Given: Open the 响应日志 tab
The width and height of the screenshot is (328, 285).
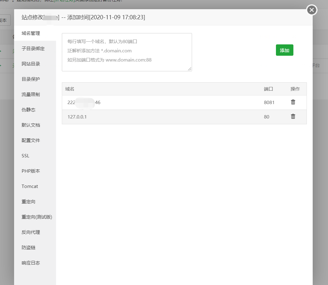Looking at the screenshot, I should [35, 263].
